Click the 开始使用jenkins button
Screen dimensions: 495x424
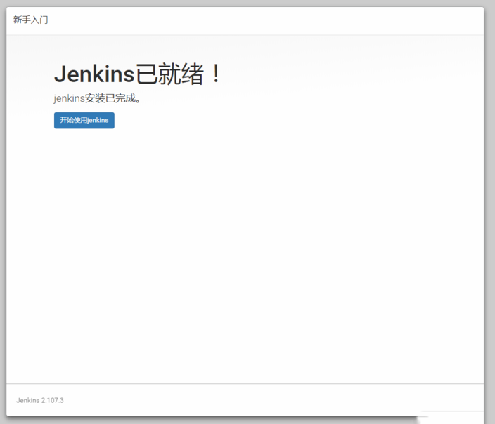click(84, 121)
